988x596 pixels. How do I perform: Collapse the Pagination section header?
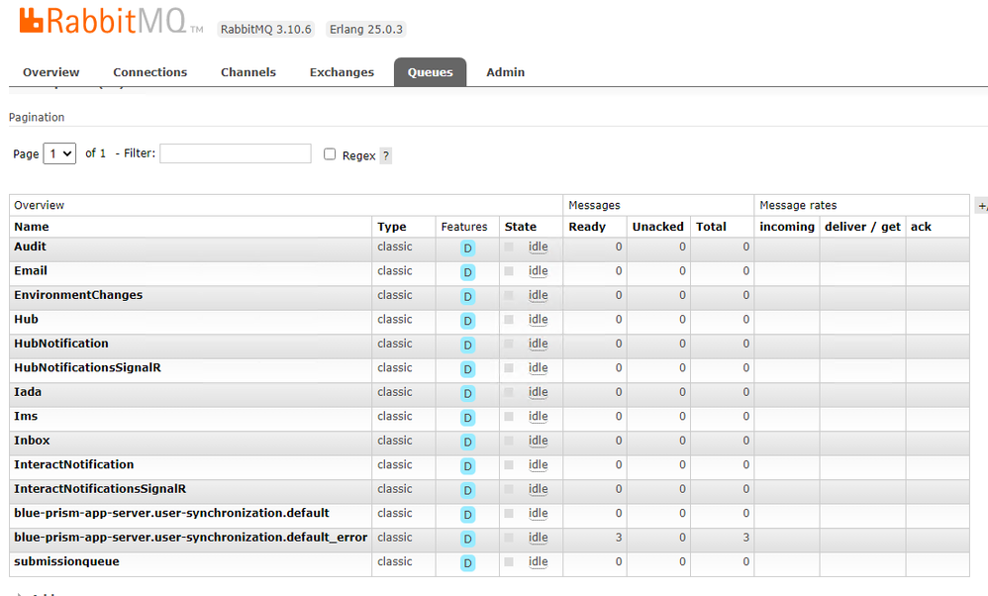pos(37,117)
